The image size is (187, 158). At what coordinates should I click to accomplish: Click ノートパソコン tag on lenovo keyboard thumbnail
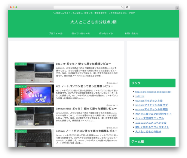(x=21, y=131)
